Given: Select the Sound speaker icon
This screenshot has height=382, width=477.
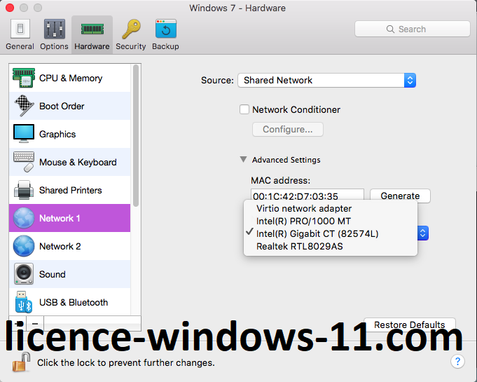Looking at the screenshot, I should point(24,274).
